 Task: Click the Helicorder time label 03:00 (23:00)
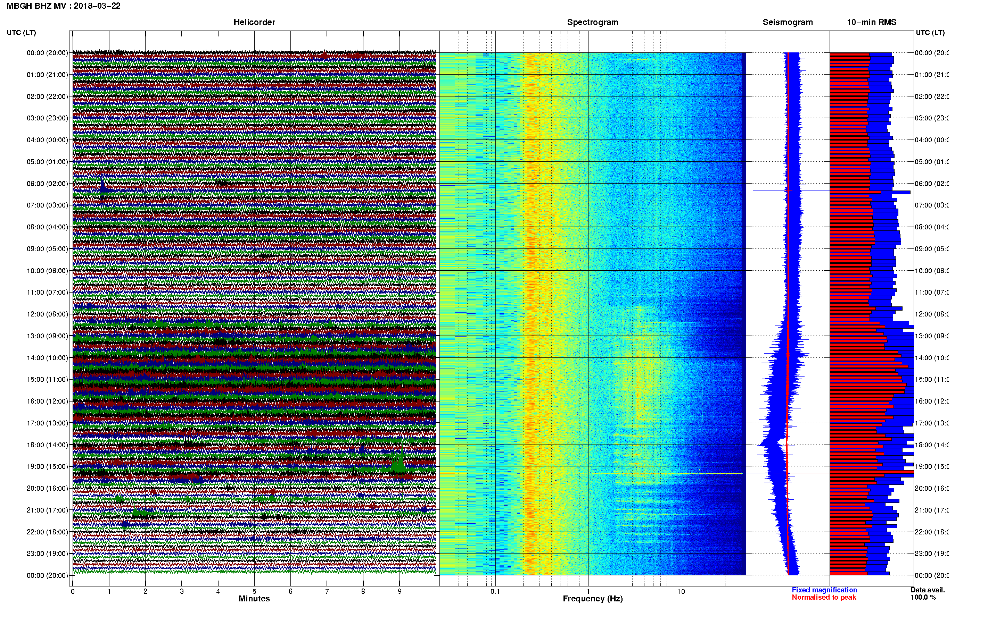click(47, 118)
